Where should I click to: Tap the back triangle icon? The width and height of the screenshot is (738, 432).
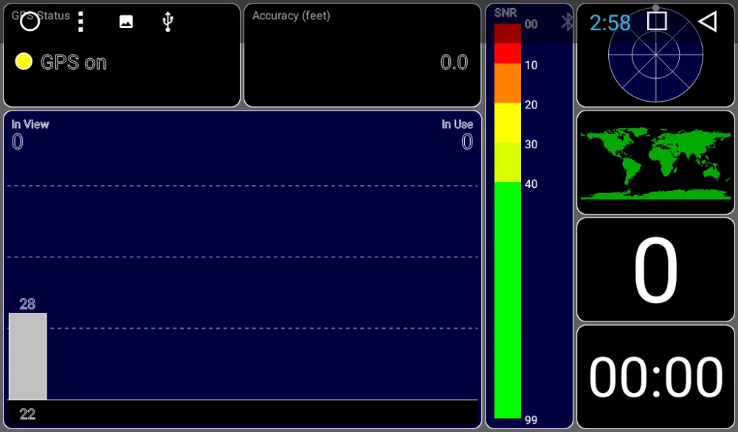point(708,21)
